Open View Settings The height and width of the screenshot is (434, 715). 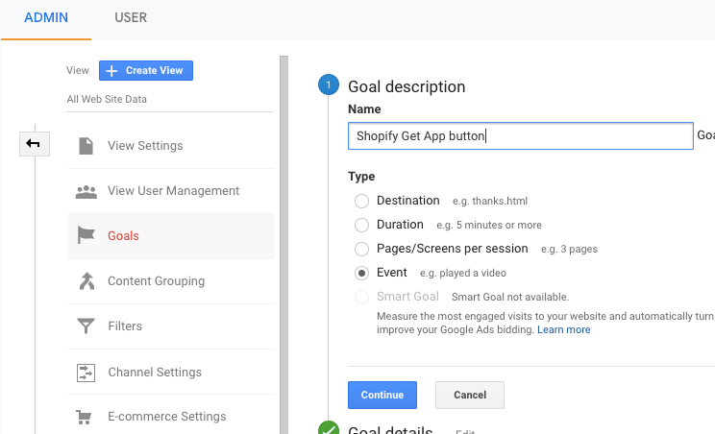pos(170,146)
